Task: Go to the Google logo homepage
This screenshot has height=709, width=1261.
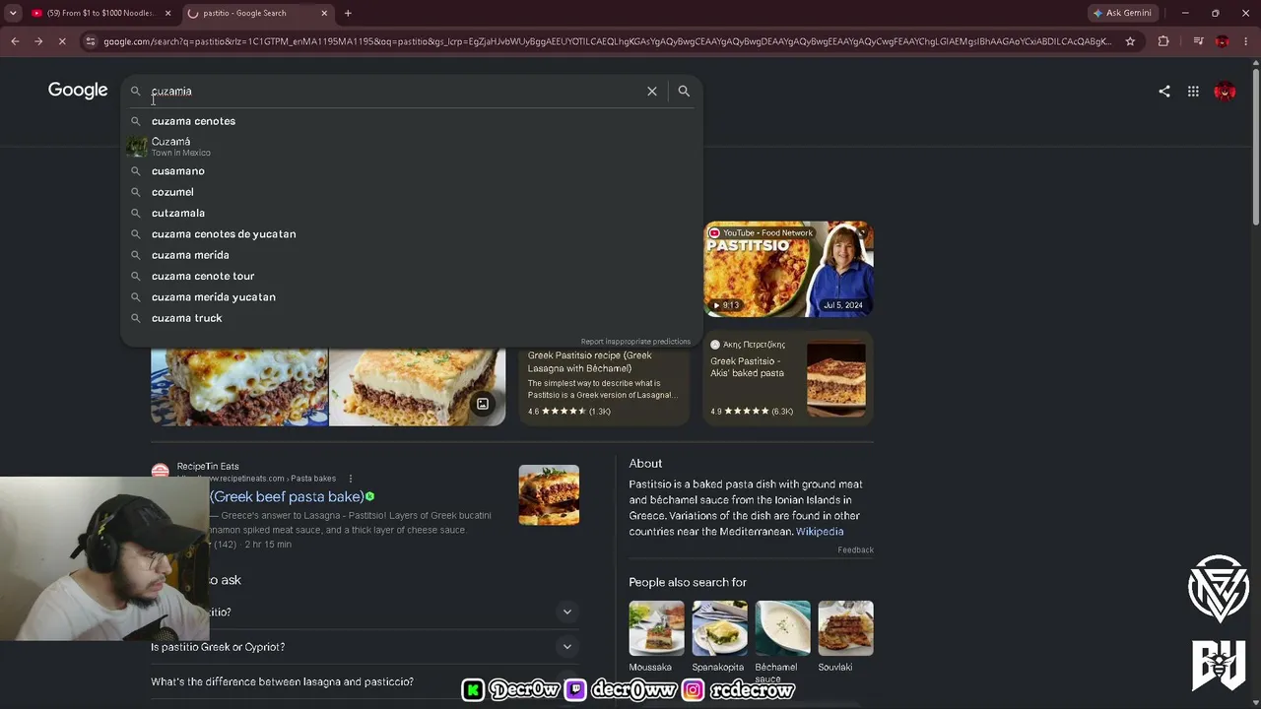Action: [x=78, y=91]
